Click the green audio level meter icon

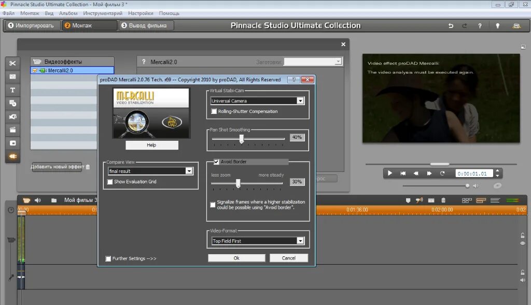pyautogui.click(x=512, y=200)
